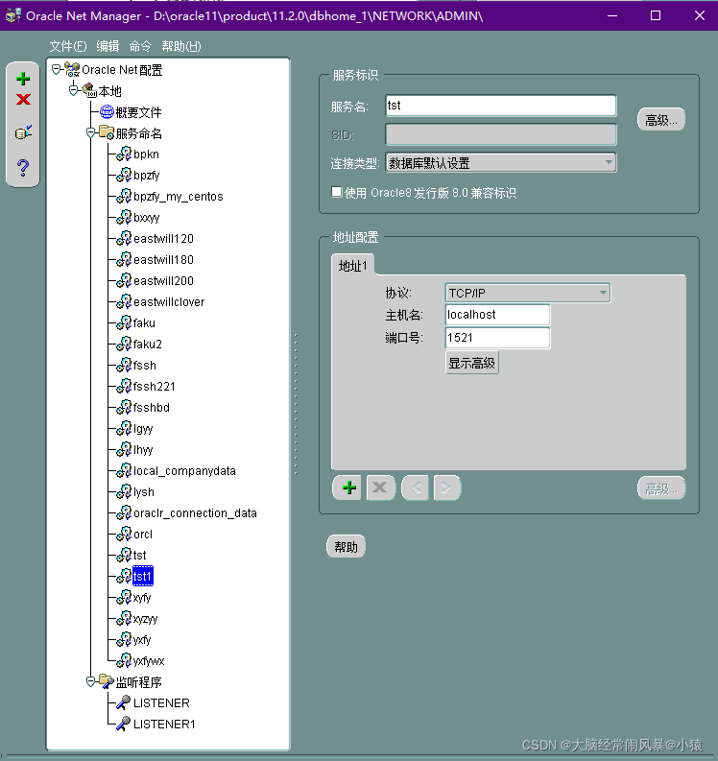Click the service icon next to bpkn
Image resolution: width=718 pixels, height=761 pixels.
[x=124, y=154]
